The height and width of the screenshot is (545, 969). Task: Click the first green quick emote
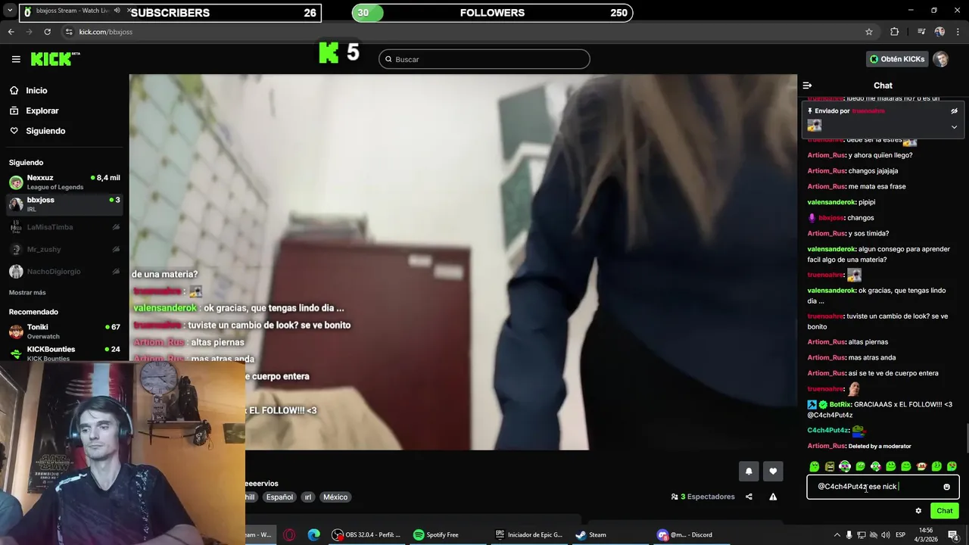815,466
